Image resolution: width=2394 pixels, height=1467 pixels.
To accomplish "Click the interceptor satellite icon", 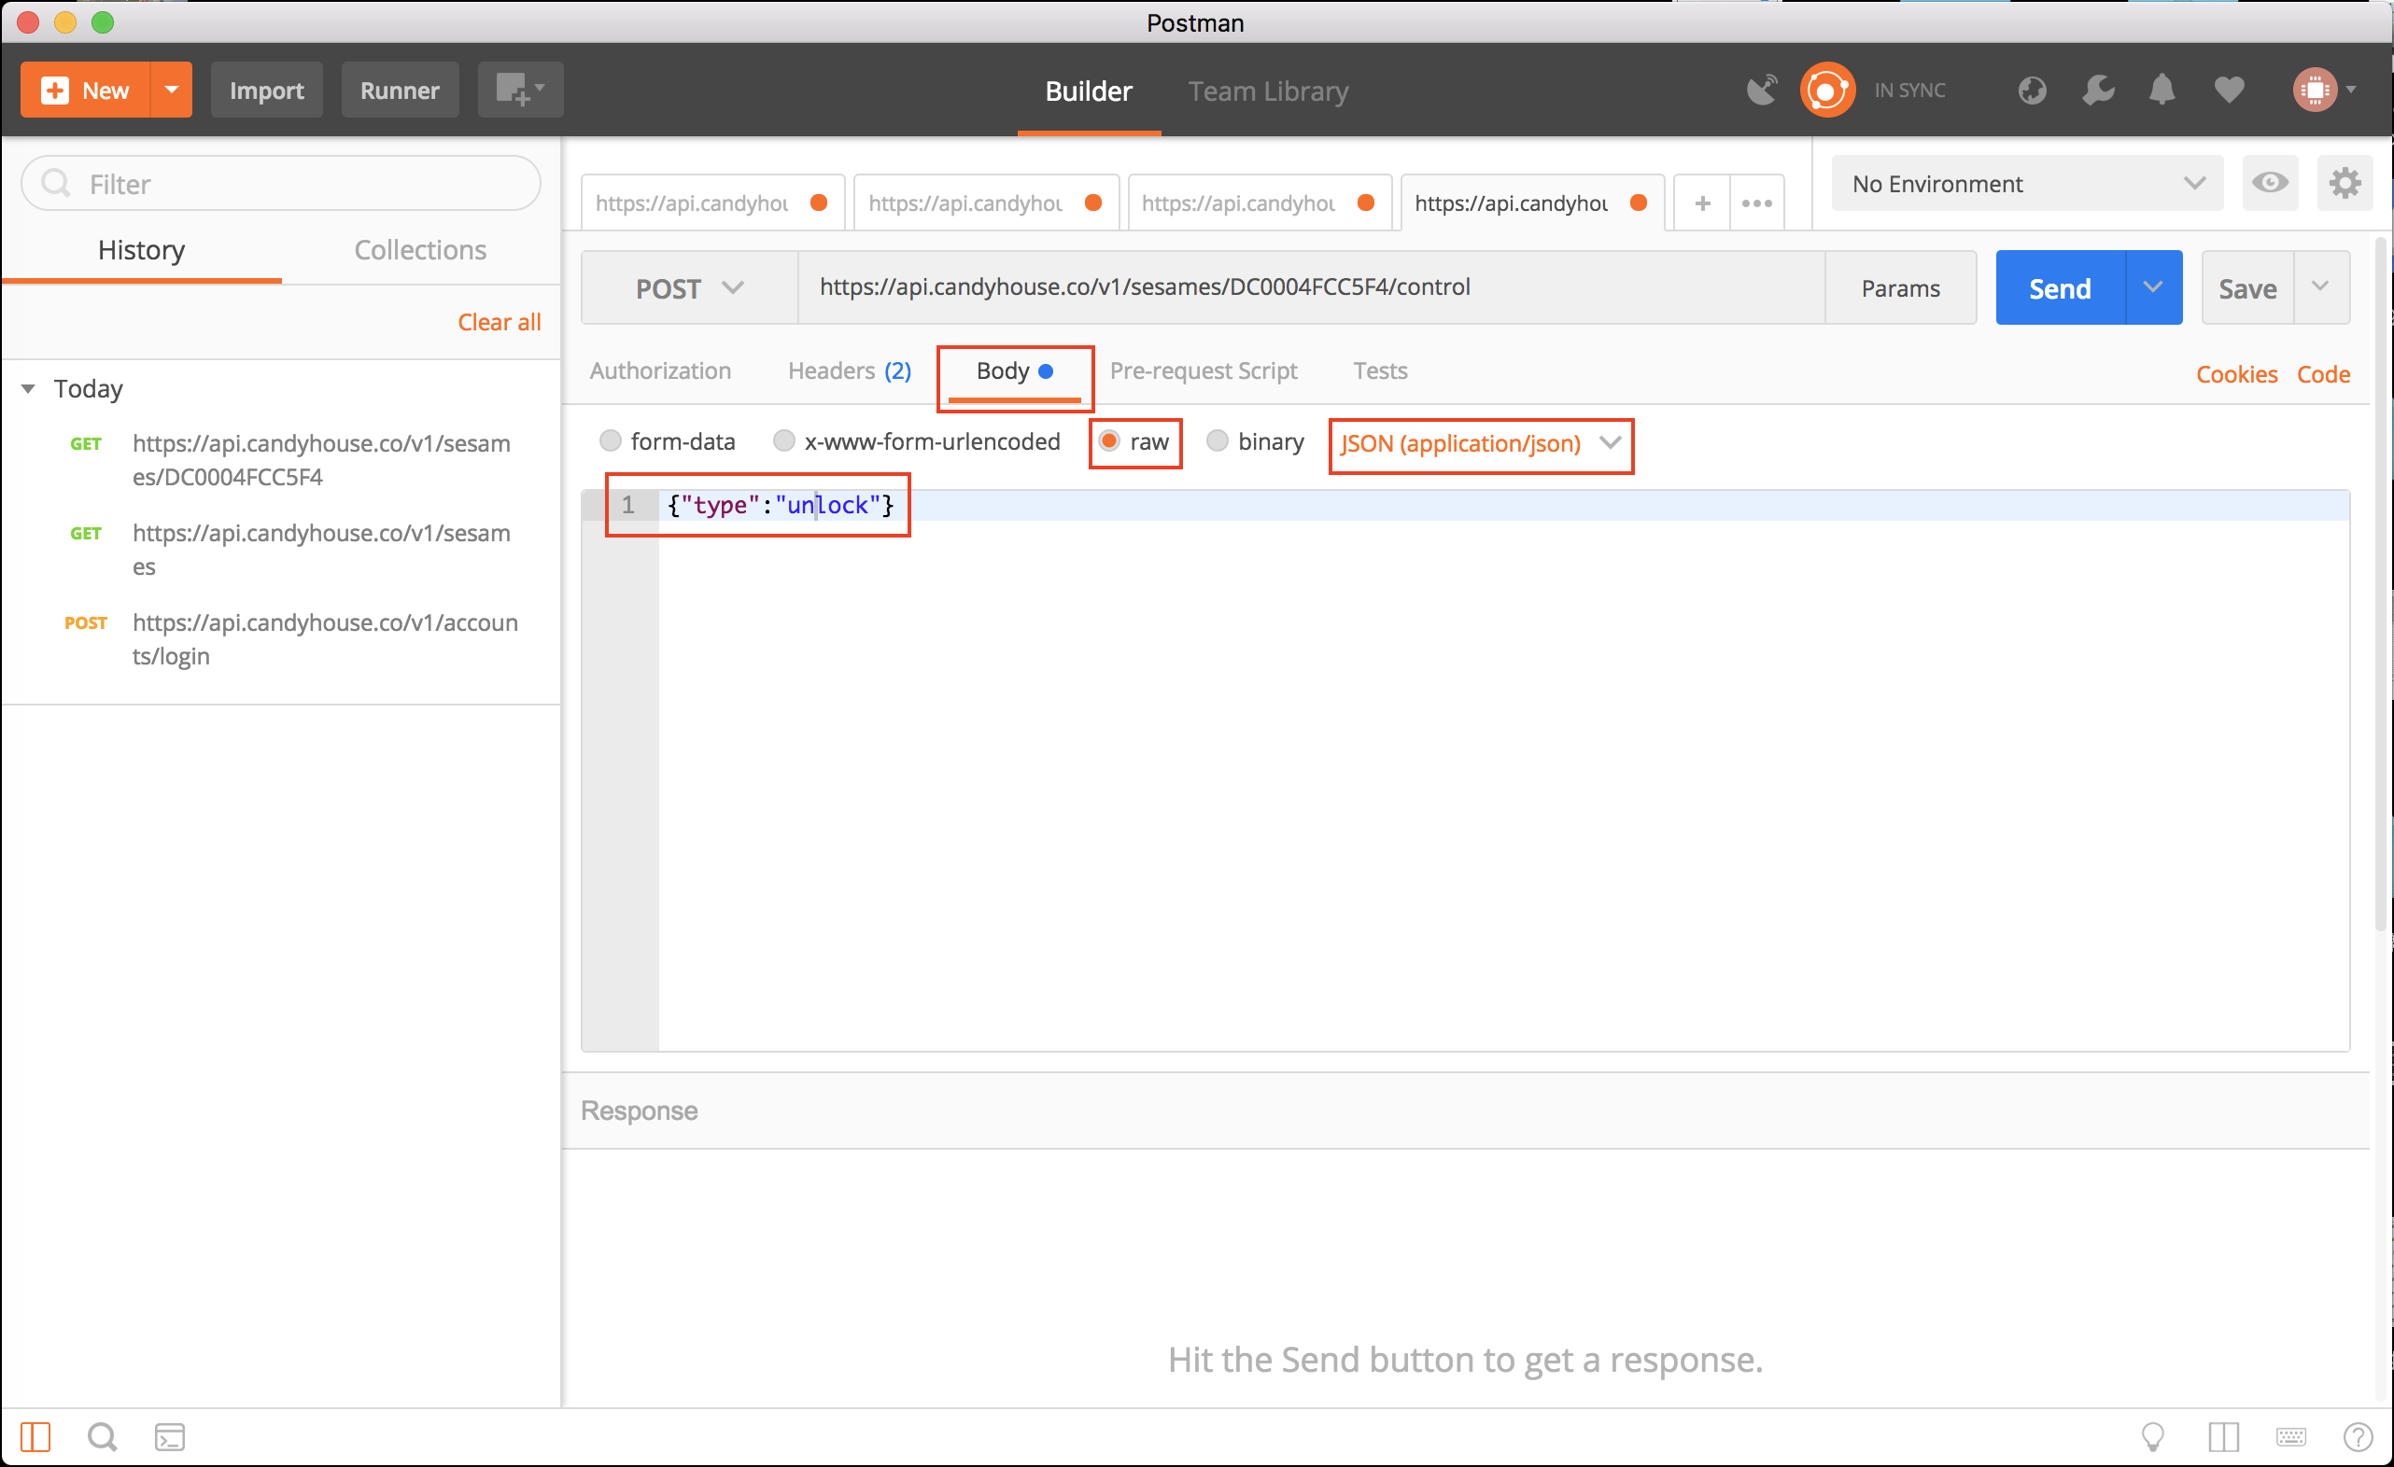I will pos(1761,91).
